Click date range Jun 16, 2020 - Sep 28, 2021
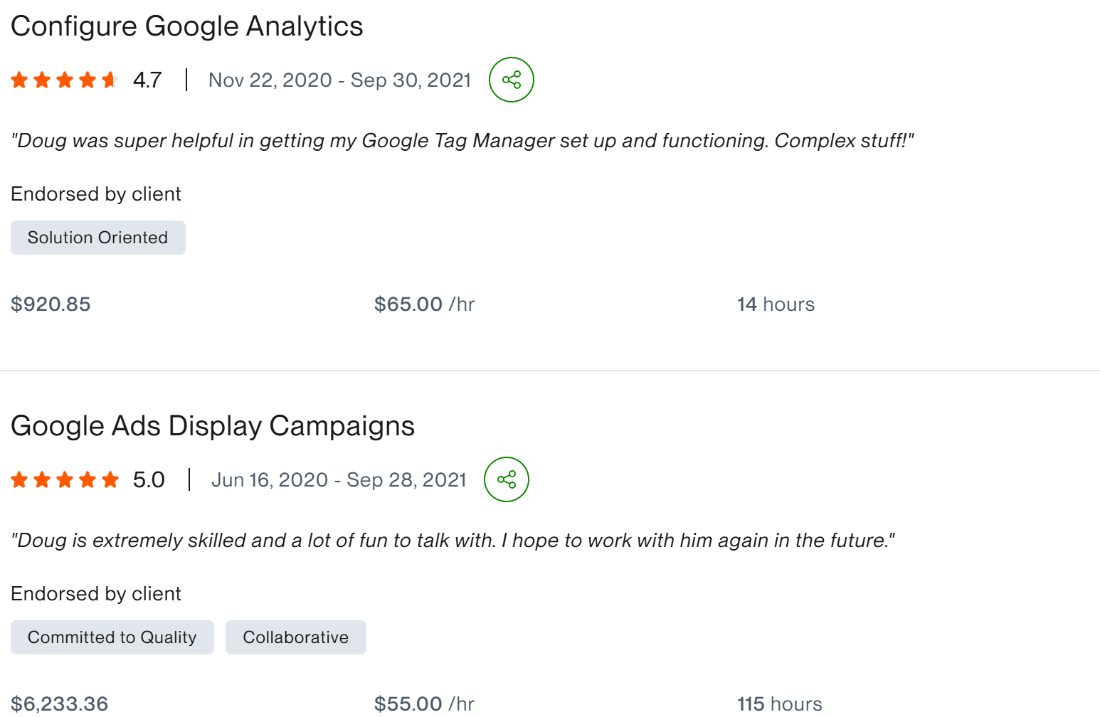1100x717 pixels. point(339,479)
